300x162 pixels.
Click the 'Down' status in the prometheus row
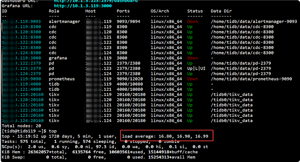click(193, 79)
